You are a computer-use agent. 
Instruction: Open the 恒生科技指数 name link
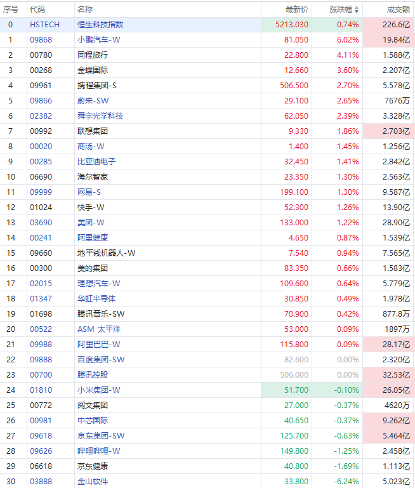(x=100, y=25)
